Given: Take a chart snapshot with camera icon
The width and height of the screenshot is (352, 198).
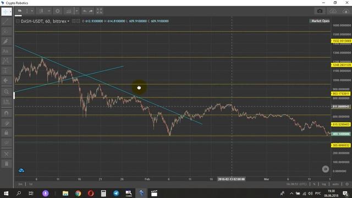Looking at the screenshot, I should pyautogui.click(x=320, y=11).
